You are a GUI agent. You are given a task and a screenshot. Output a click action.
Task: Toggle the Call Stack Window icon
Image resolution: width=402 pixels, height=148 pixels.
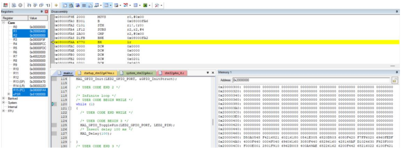point(90,5)
